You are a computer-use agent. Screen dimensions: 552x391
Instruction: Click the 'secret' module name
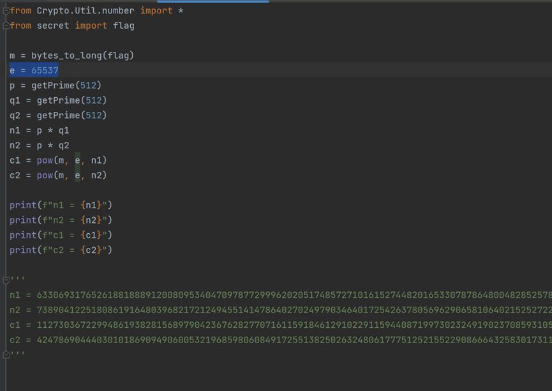[53, 26]
